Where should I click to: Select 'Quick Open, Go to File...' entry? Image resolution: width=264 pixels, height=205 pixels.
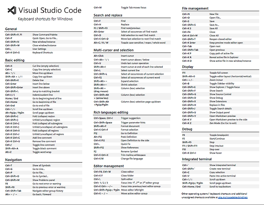point(45,38)
